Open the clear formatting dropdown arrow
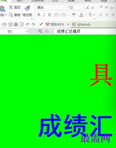 click(94, 15)
